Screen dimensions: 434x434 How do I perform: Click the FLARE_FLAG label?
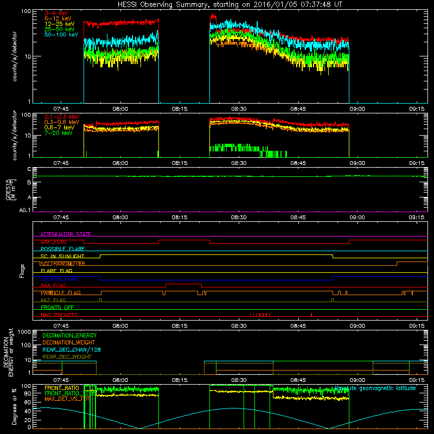click(56, 271)
